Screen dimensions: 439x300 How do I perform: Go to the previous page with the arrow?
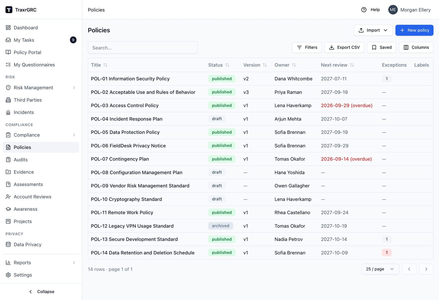(409, 269)
